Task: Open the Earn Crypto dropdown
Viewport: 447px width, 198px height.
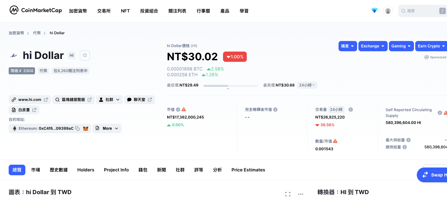Action: pyautogui.click(x=431, y=46)
